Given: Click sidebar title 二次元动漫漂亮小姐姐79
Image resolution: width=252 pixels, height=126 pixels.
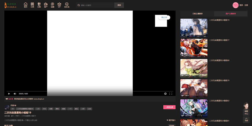Looking at the screenshot, I should 219,80.
